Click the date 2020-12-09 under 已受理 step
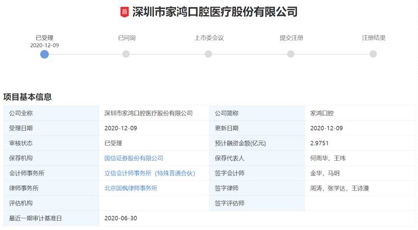Image resolution: width=418 pixels, height=230 pixels. (x=45, y=45)
